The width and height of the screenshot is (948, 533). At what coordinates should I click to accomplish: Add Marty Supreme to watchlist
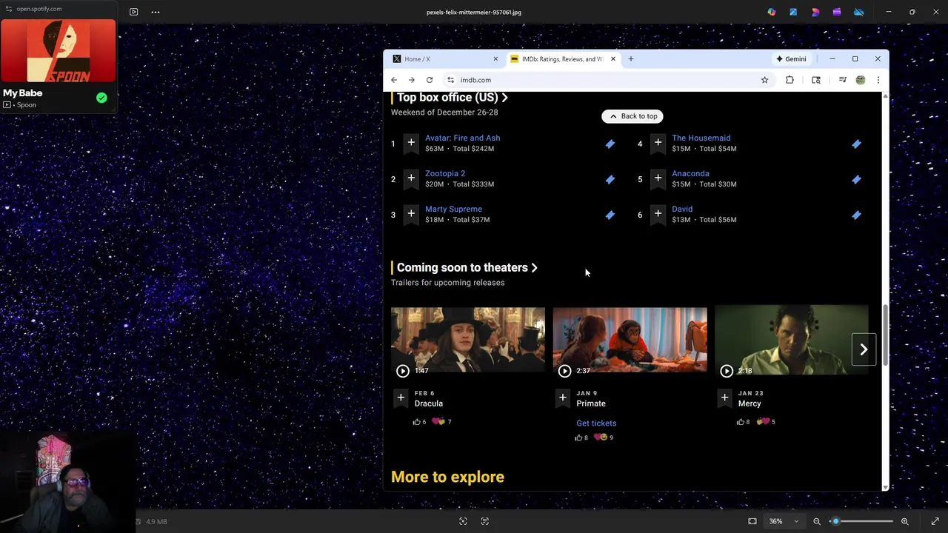coord(411,214)
